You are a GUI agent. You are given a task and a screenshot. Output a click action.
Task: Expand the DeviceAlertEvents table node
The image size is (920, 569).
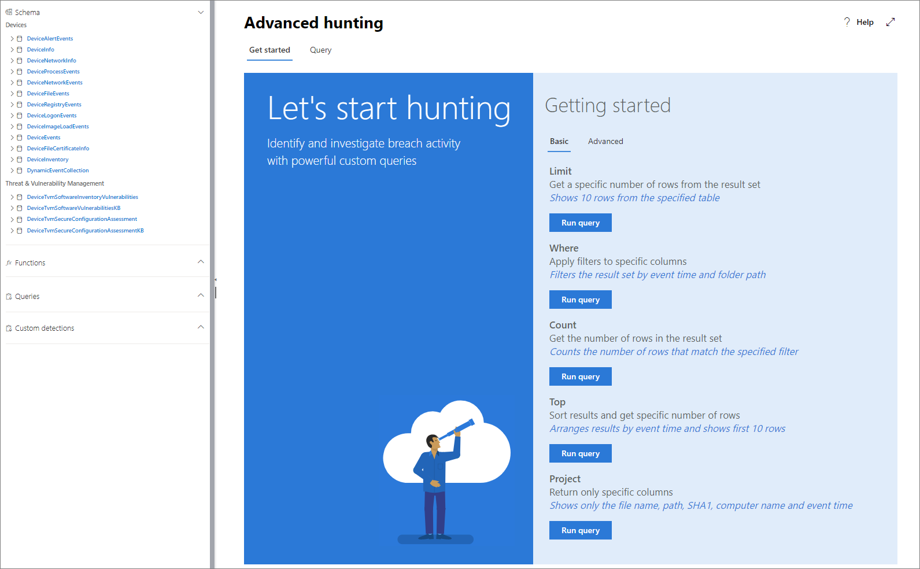click(12, 39)
